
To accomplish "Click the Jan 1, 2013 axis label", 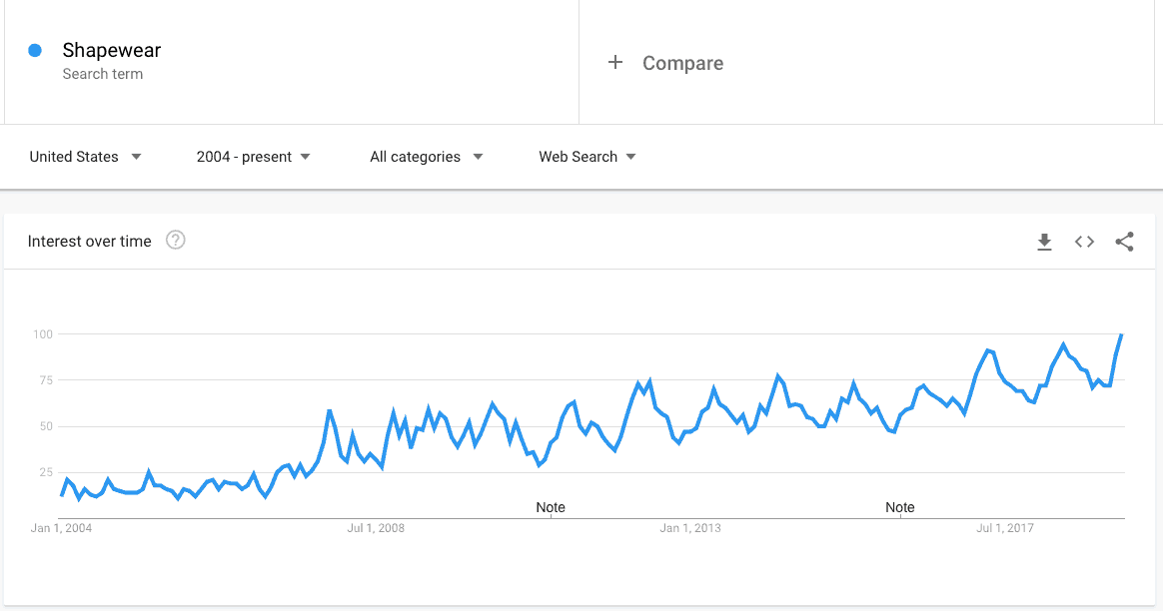I will coord(690,528).
